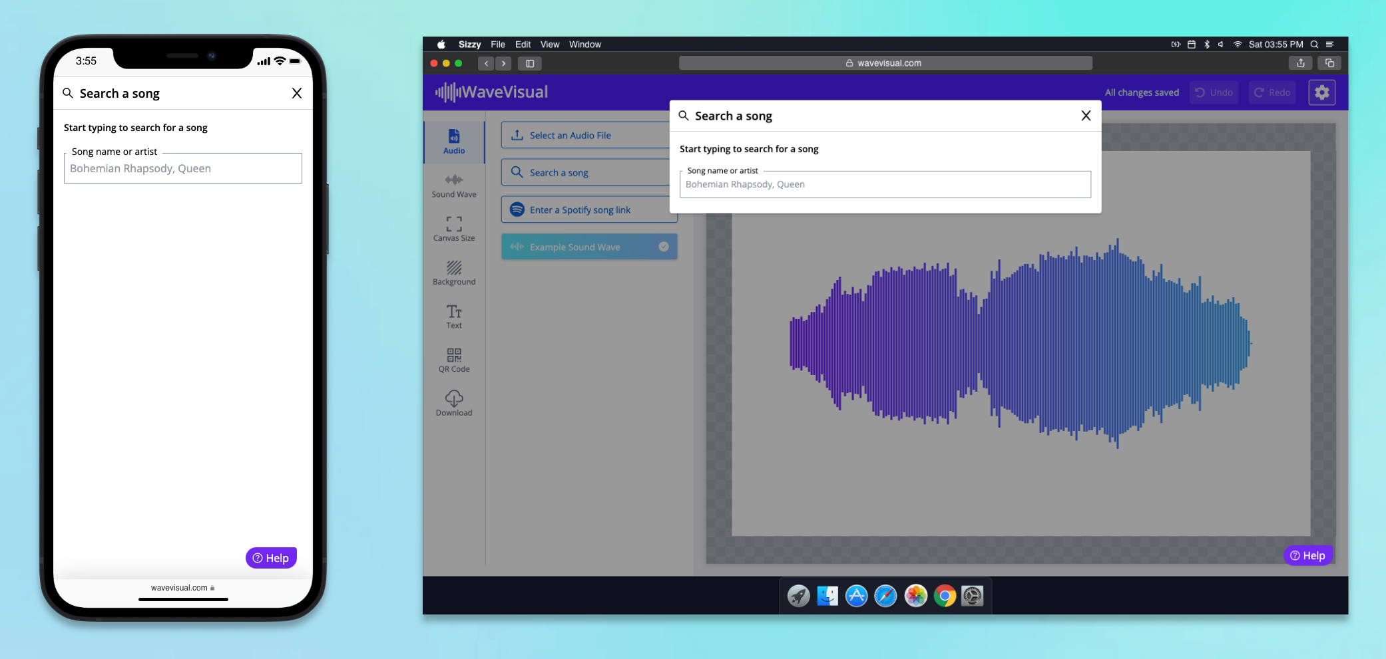Open the settings gear in the header
The height and width of the screenshot is (659, 1386).
point(1321,92)
